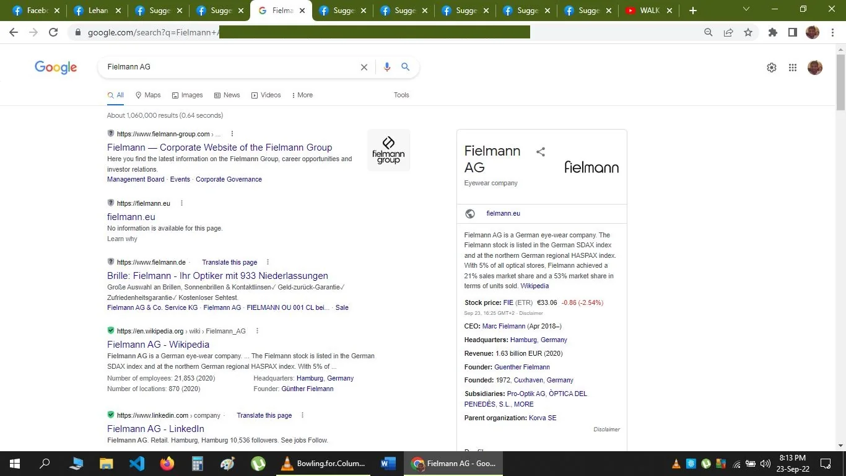Open the Corporate Governance sitelink
This screenshot has width=846, height=476.
[x=229, y=179]
